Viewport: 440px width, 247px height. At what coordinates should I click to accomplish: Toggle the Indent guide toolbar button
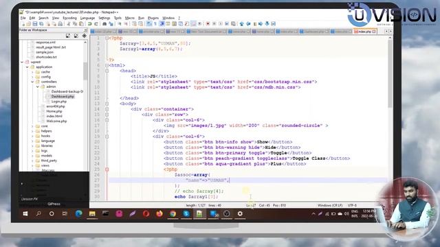pos(162,24)
